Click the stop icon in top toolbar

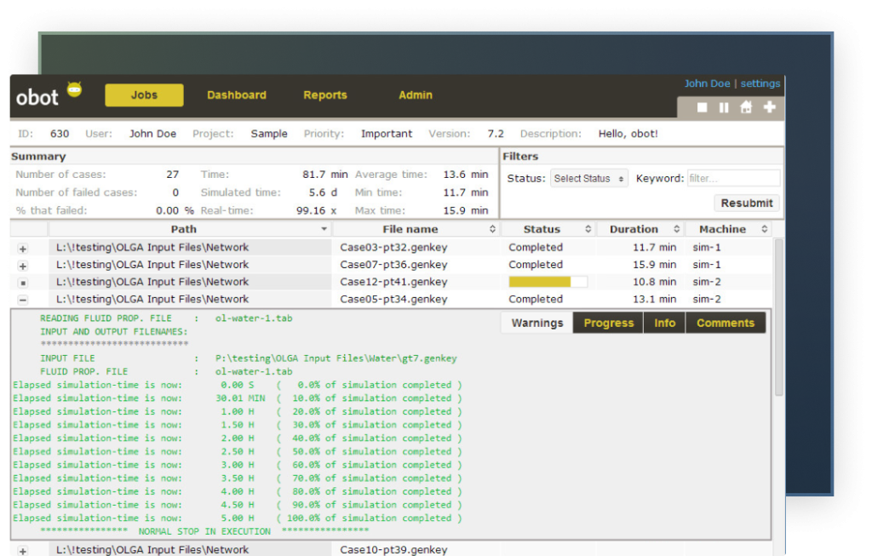(703, 107)
